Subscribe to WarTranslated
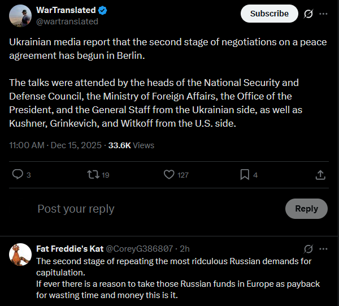Viewport: 339px width, 306px height. click(x=269, y=14)
